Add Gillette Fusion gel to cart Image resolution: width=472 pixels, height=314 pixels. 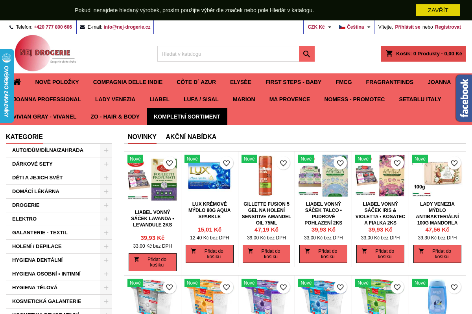(266, 254)
